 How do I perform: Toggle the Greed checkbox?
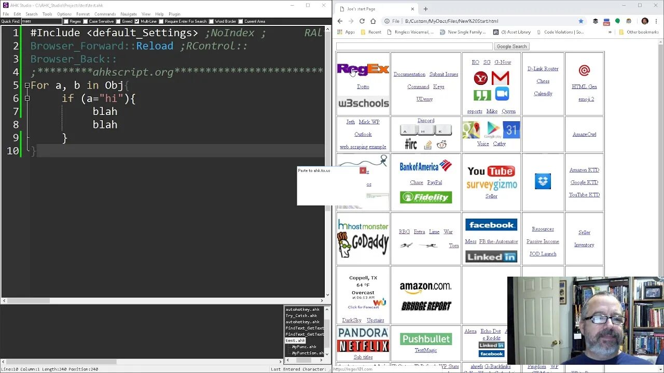pos(118,21)
